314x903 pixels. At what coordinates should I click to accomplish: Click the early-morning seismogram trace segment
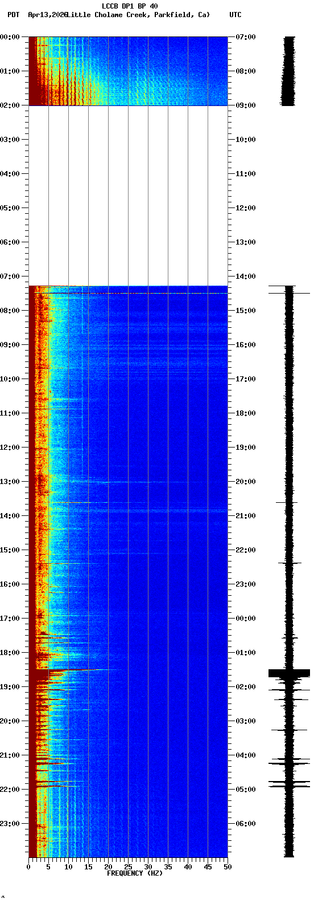[x=288, y=71]
